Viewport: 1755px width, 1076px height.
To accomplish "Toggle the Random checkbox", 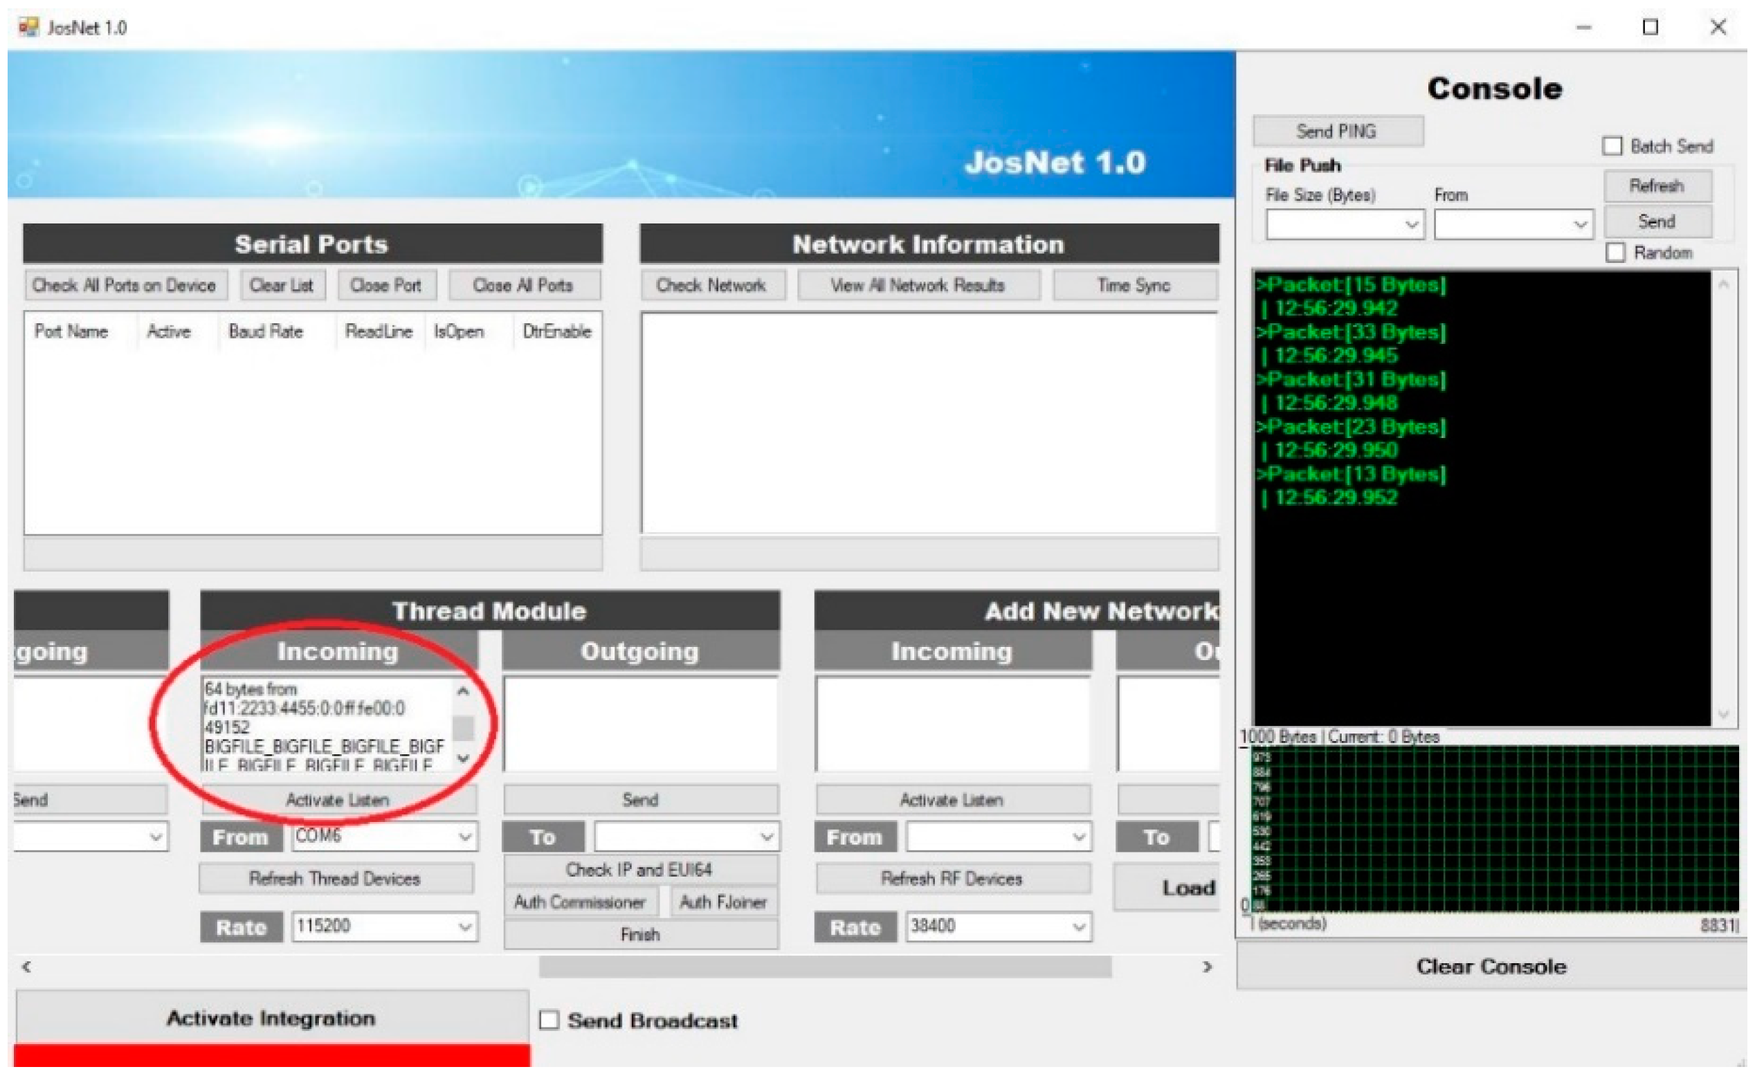I will coord(1615,253).
